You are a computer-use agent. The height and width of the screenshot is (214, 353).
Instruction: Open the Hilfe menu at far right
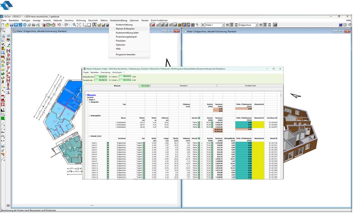point(348,20)
